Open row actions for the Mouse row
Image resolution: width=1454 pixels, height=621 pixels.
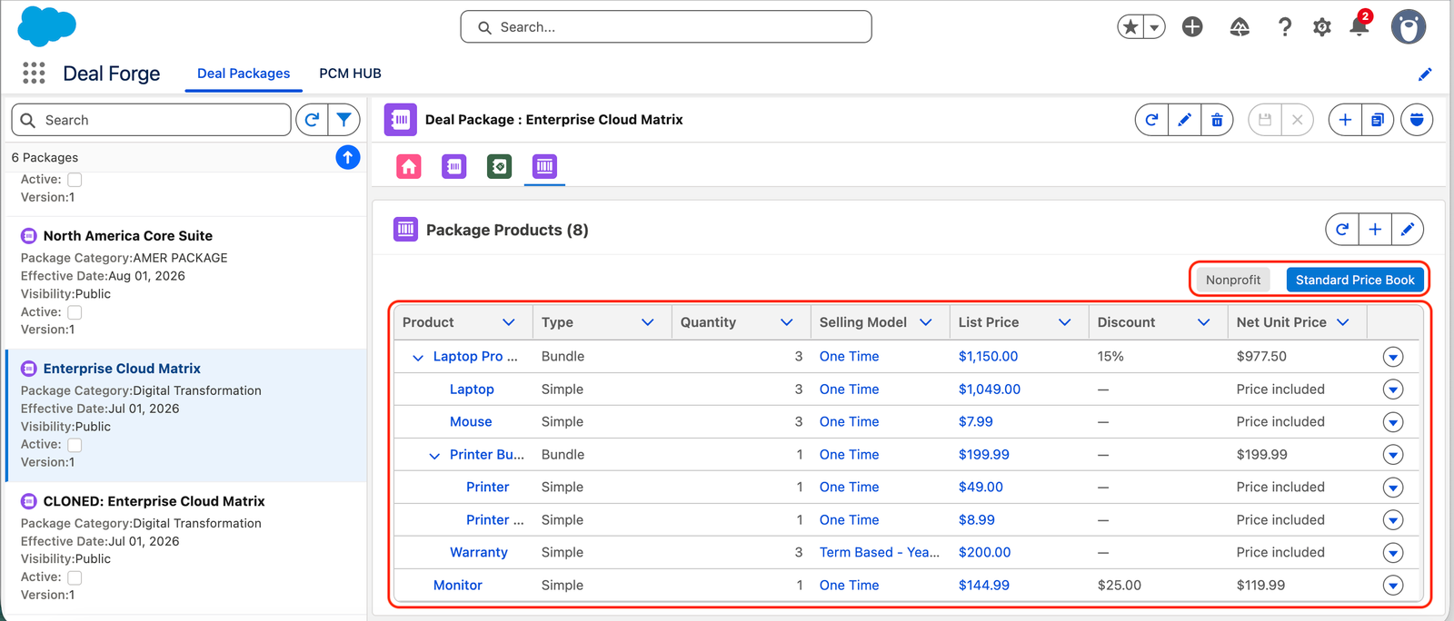pos(1393,422)
